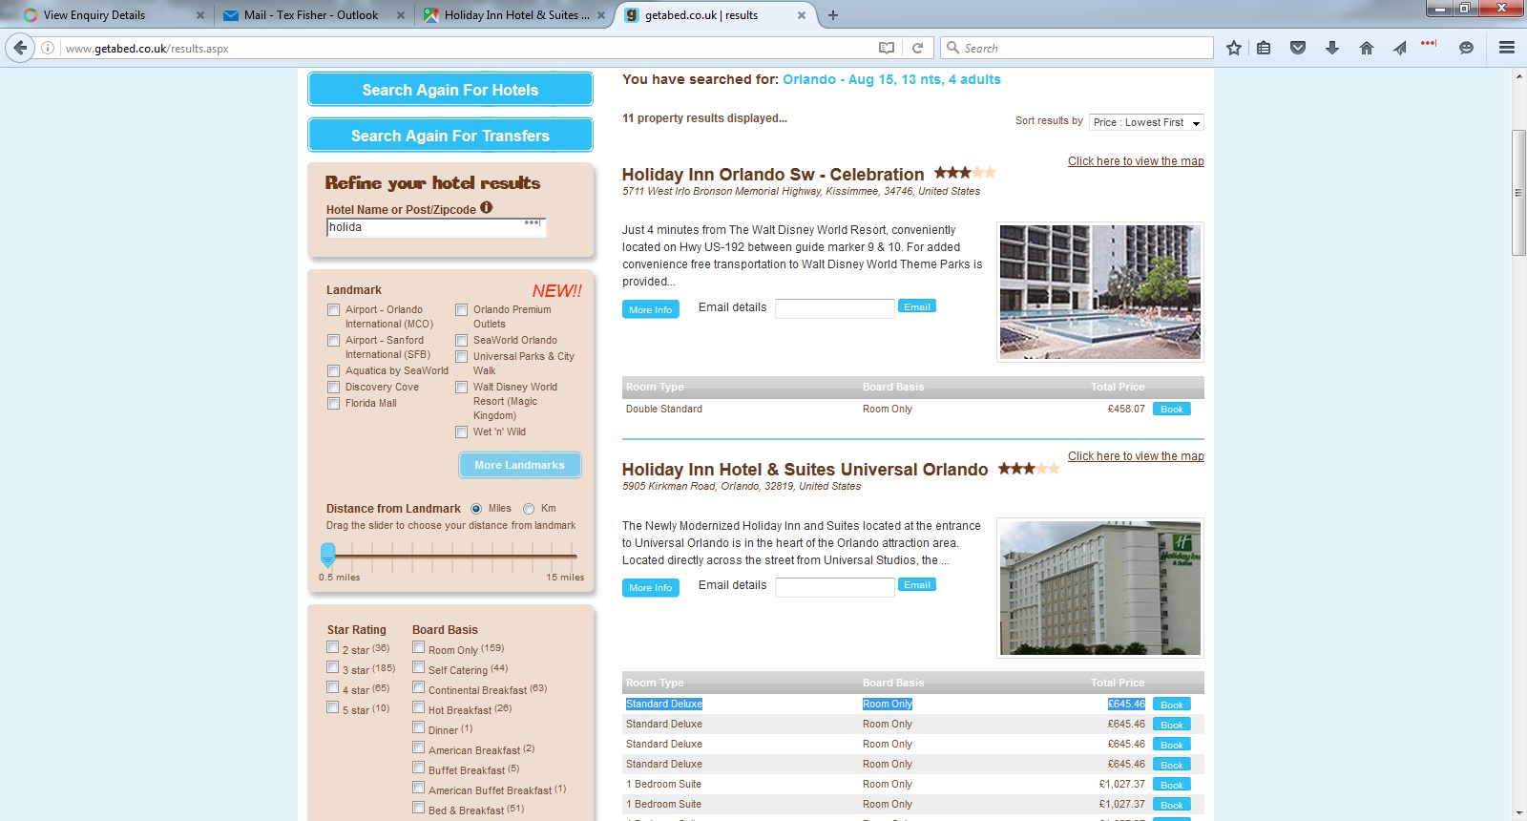The image size is (1527, 821).
Task: Open the downloads arrow icon
Action: point(1332,48)
